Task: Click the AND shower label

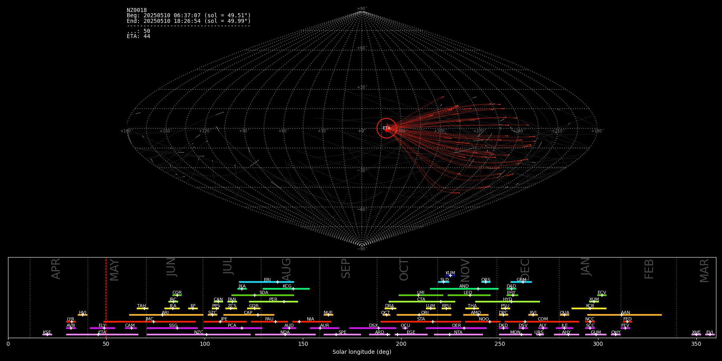Action: pyautogui.click(x=464, y=286)
